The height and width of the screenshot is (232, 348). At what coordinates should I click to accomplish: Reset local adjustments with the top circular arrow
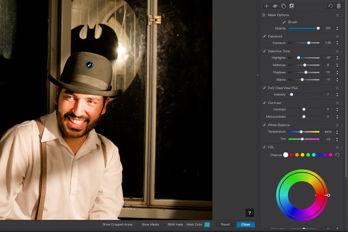[x=330, y=6]
